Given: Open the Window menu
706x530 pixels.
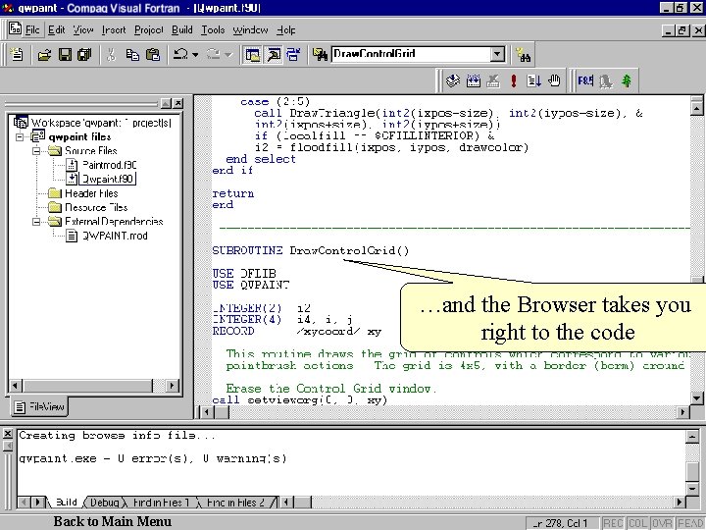Looking at the screenshot, I should click(x=250, y=30).
